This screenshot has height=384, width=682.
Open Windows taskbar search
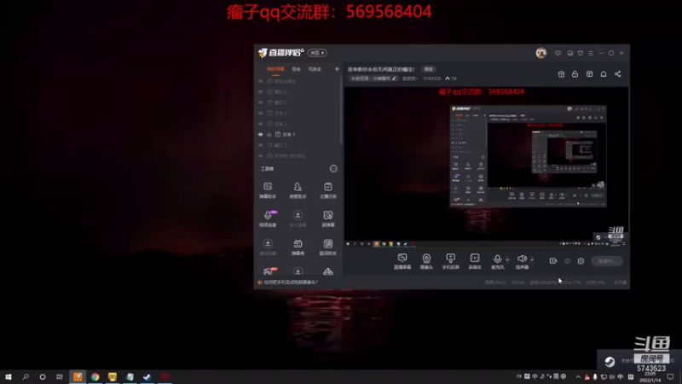tap(26, 376)
